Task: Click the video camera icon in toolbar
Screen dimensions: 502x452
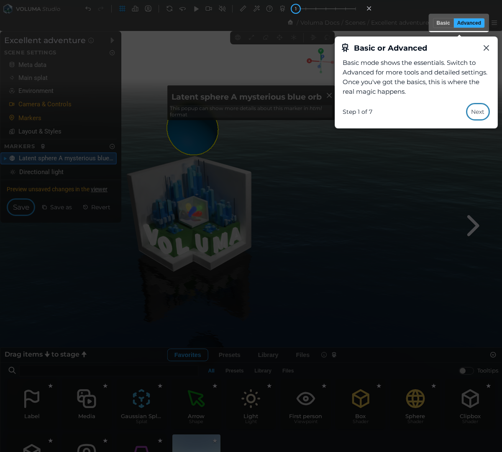Action: click(x=209, y=9)
